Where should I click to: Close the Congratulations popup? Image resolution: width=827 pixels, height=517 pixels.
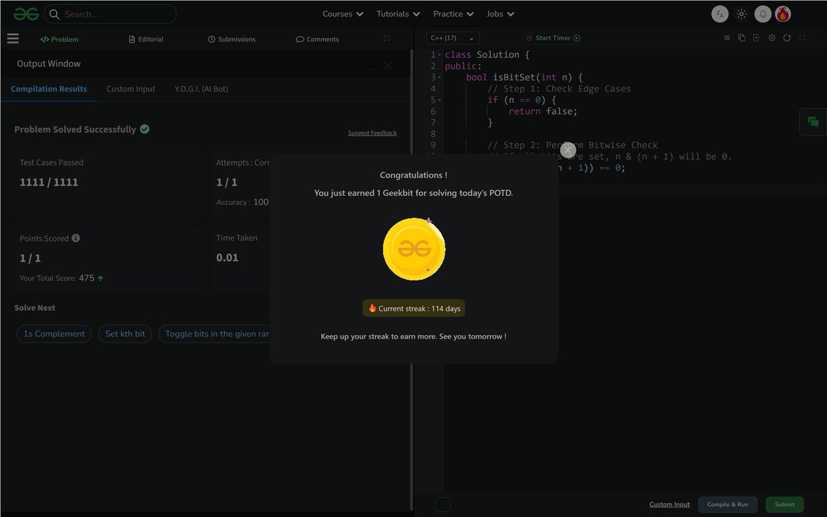tap(568, 150)
